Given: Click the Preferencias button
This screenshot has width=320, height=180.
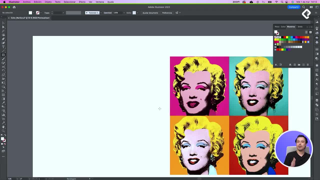Looking at the screenshot, I should click(x=167, y=13).
